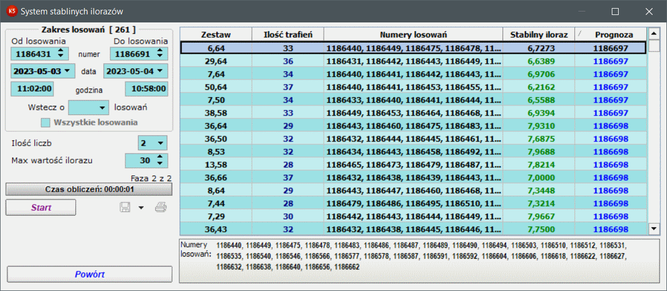Maximize the System stabilnych ilorazów window
The image size is (667, 291).
[x=615, y=12]
